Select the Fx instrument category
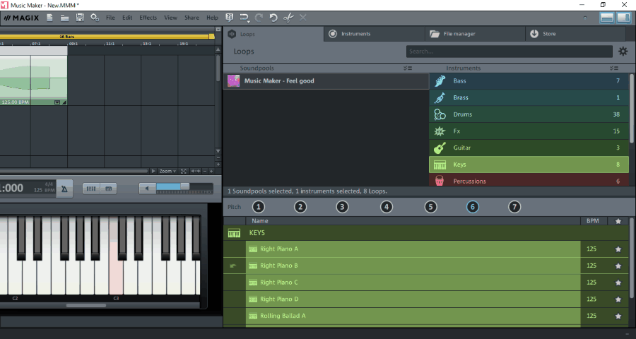636x339 pixels. pos(529,131)
